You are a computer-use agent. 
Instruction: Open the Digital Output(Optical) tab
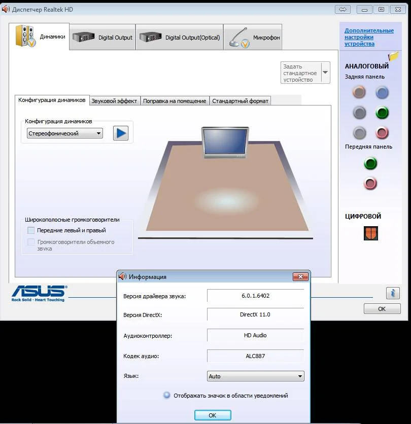pyautogui.click(x=180, y=38)
